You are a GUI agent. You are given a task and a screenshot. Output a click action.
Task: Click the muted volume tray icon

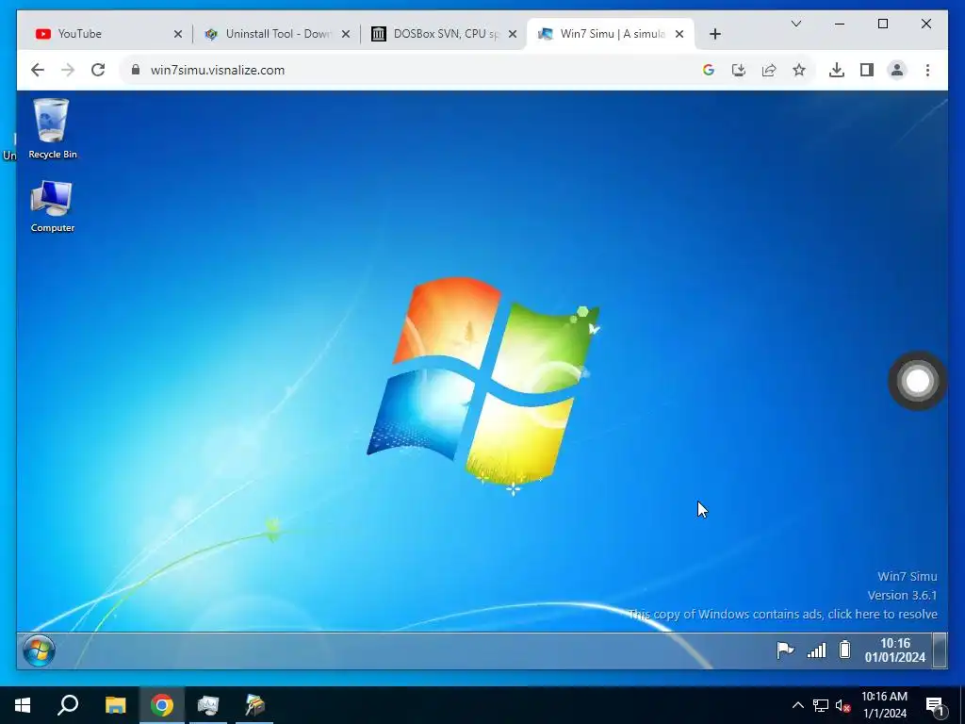pos(842,705)
